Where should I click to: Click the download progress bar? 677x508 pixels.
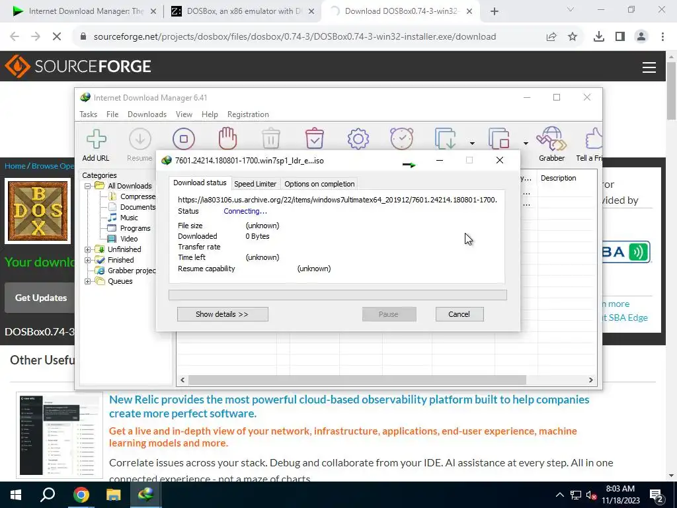[338, 295]
